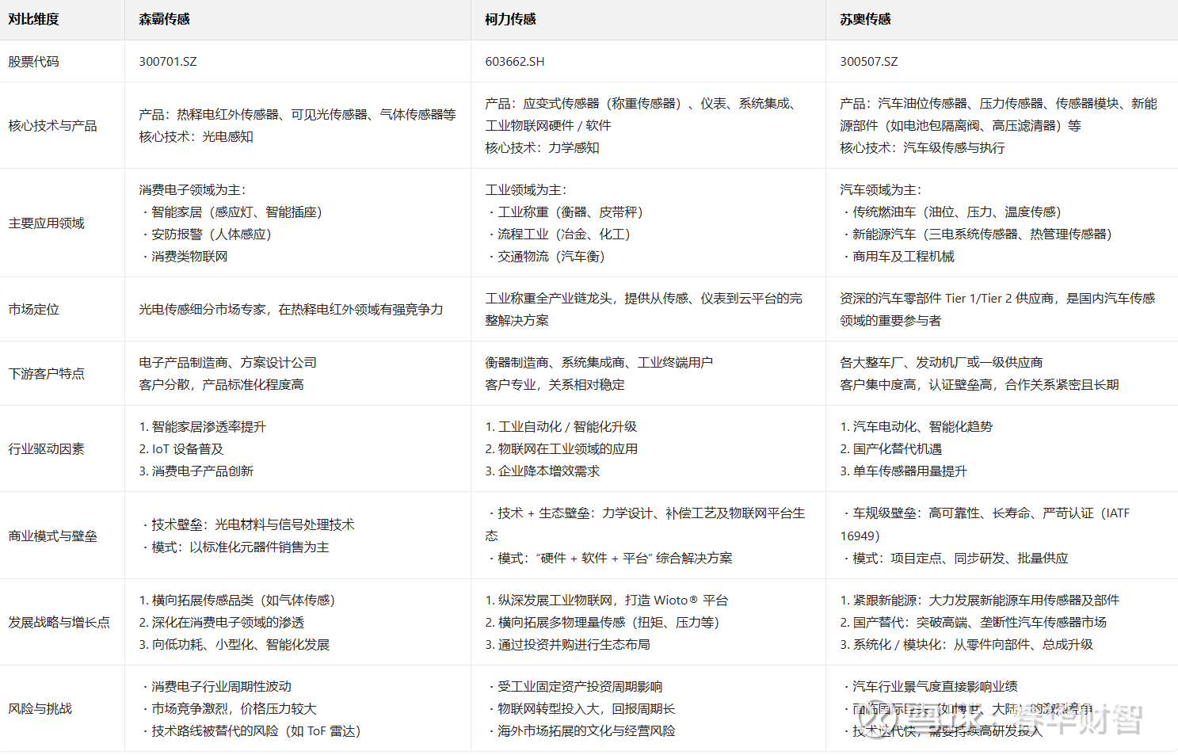Image resolution: width=1178 pixels, height=755 pixels.
Task: Select the text "工业领域为主："
Action: (x=526, y=190)
